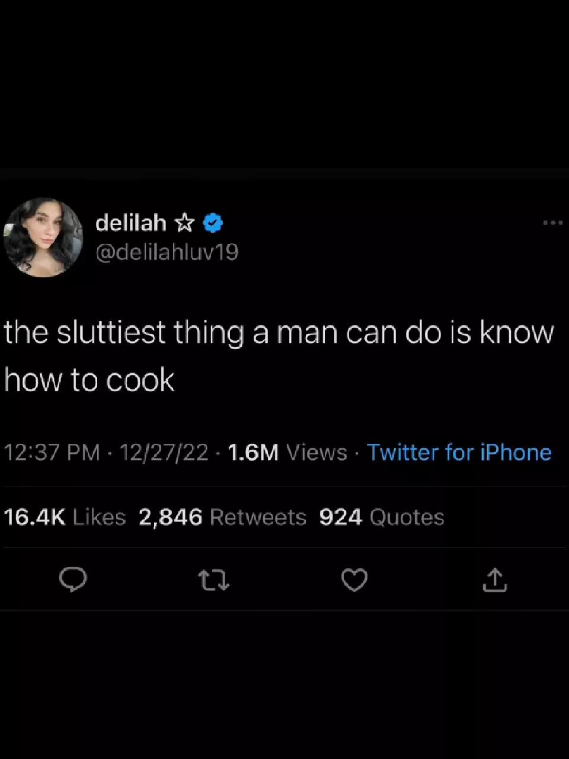Click the display name delilah
Viewport: 569px width, 759px height.
pos(131,223)
